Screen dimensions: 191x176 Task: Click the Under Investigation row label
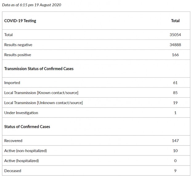pos(21,113)
